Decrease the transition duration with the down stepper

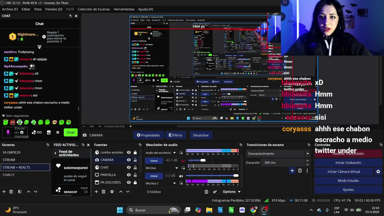tap(307, 164)
